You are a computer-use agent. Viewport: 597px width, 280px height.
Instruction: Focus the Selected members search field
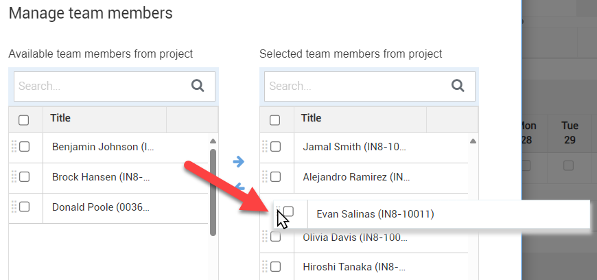(353, 86)
